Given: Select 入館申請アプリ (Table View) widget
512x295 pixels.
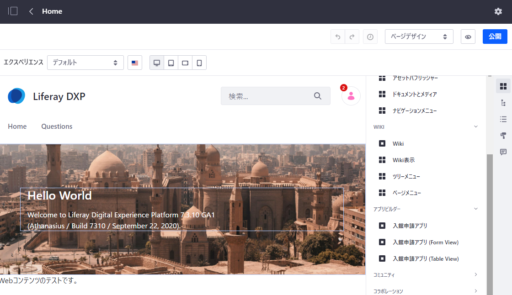Looking at the screenshot, I should click(x=426, y=258).
